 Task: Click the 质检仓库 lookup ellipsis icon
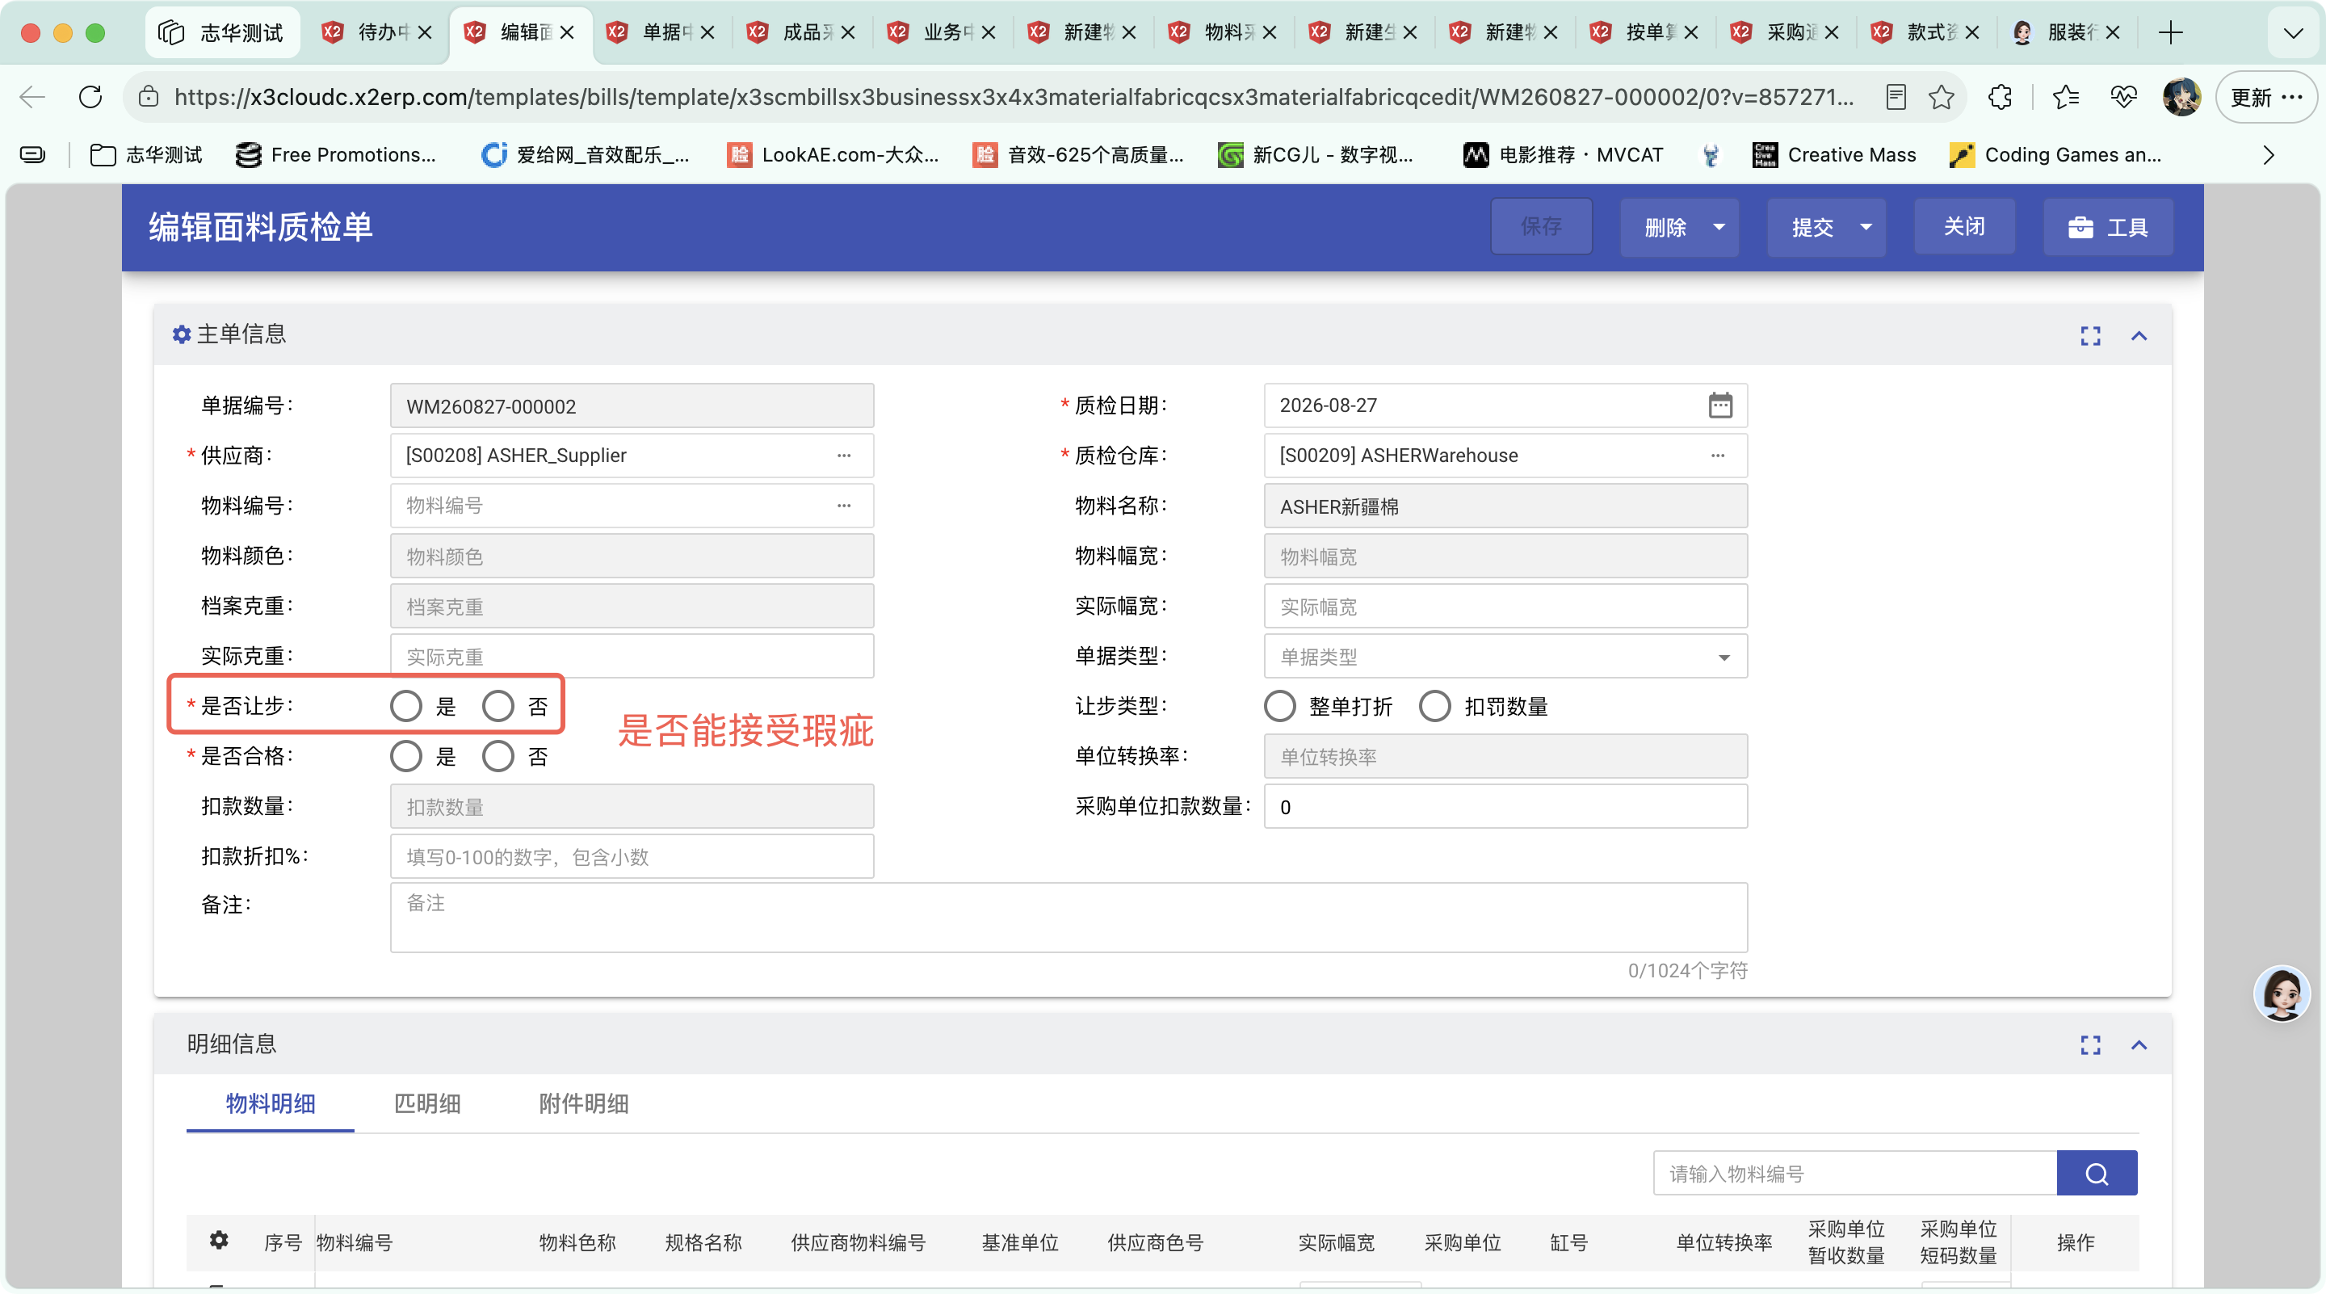(x=1717, y=455)
